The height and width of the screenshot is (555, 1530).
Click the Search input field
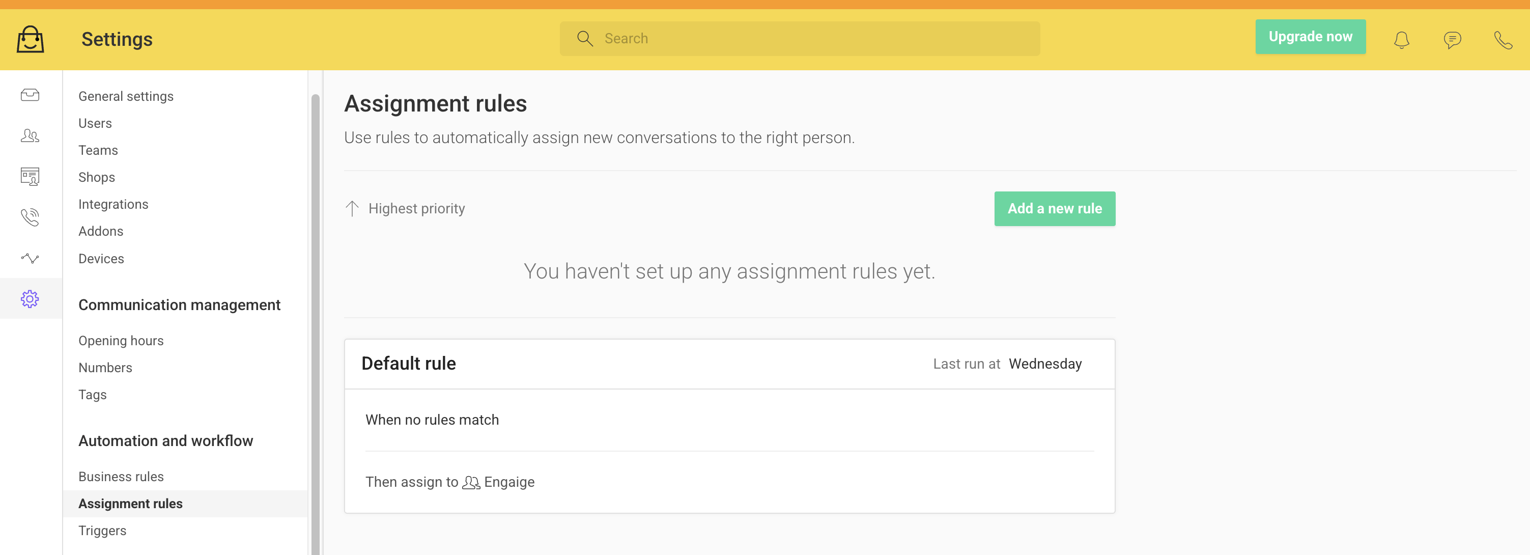pyautogui.click(x=800, y=39)
